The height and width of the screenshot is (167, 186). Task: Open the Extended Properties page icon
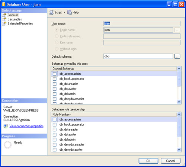click(x=4, y=23)
